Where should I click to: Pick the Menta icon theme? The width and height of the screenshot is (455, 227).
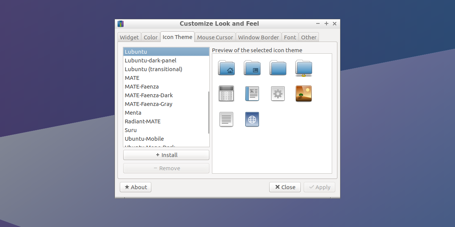pyautogui.click(x=166, y=112)
